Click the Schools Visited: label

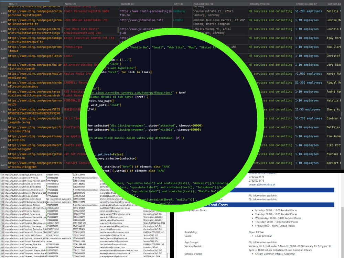(x=193, y=254)
